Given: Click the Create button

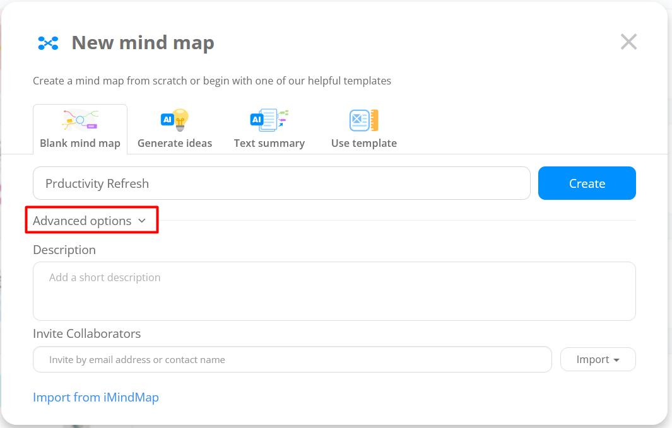Looking at the screenshot, I should (586, 183).
